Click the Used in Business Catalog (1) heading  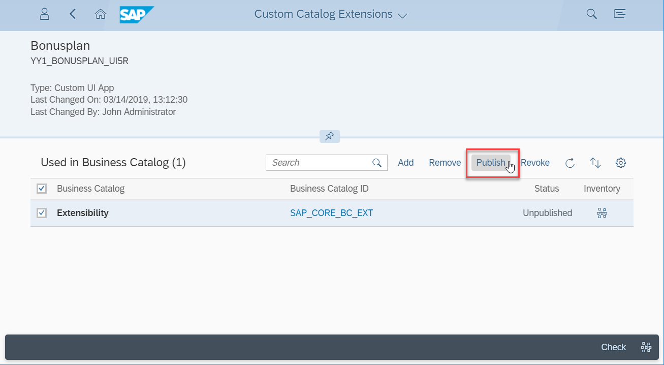pyautogui.click(x=113, y=163)
